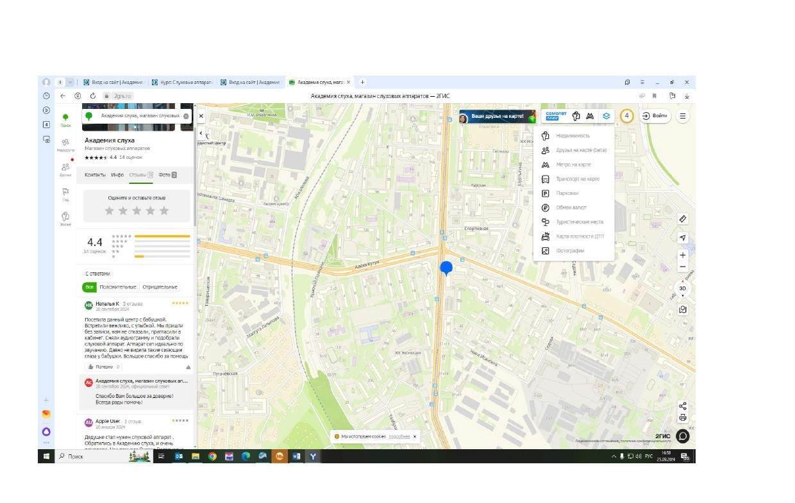Rate with the fifth star
The height and width of the screenshot is (503, 795).
click(x=164, y=211)
